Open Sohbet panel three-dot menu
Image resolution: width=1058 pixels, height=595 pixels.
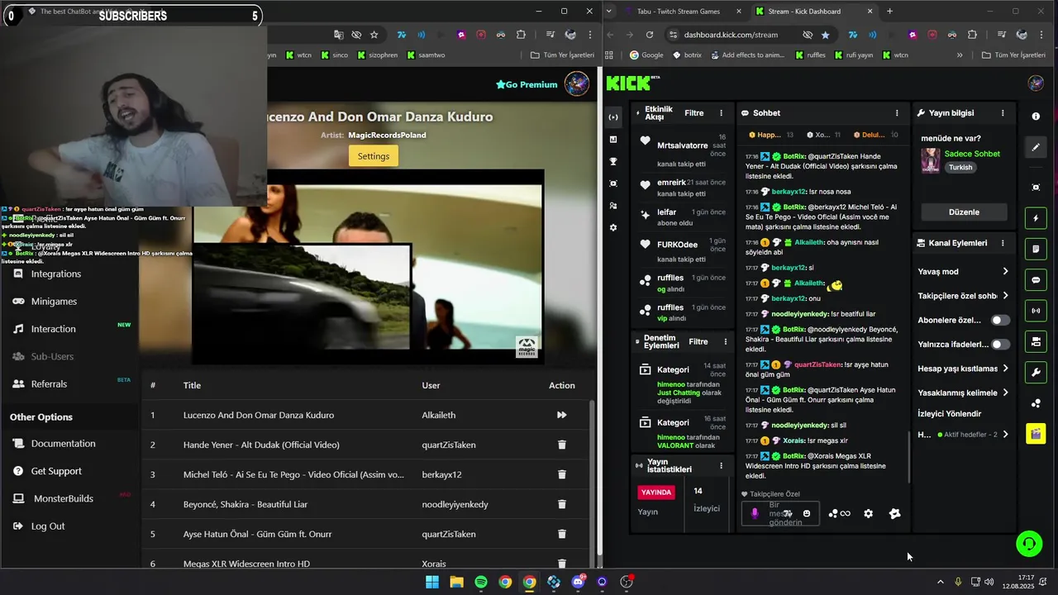(x=897, y=113)
